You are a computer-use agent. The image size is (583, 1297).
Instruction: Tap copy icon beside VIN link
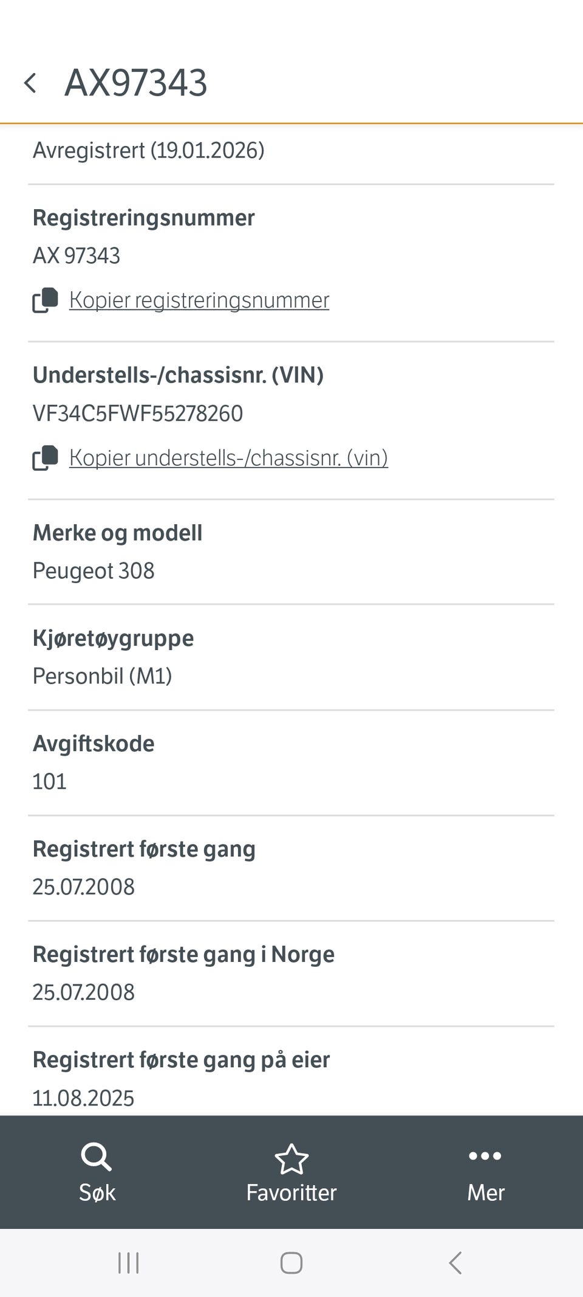pos(45,458)
